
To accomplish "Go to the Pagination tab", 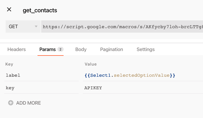I will pos(111,49).
